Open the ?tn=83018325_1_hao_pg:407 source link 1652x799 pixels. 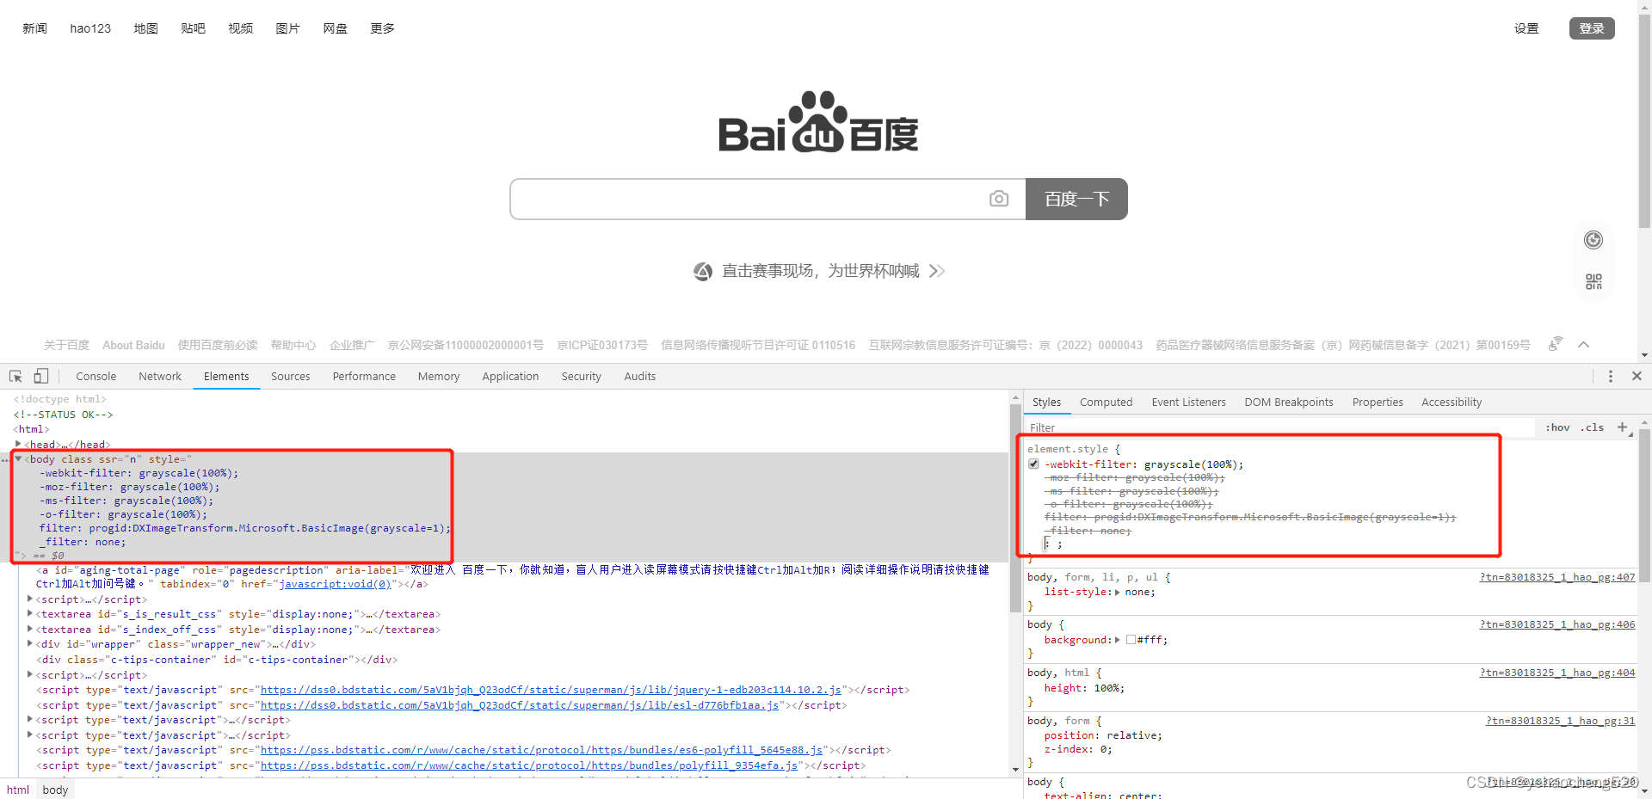(1557, 576)
